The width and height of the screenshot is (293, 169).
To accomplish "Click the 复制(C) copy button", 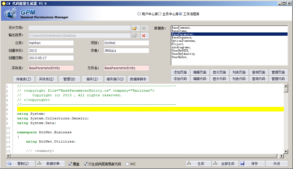I will (20, 164).
